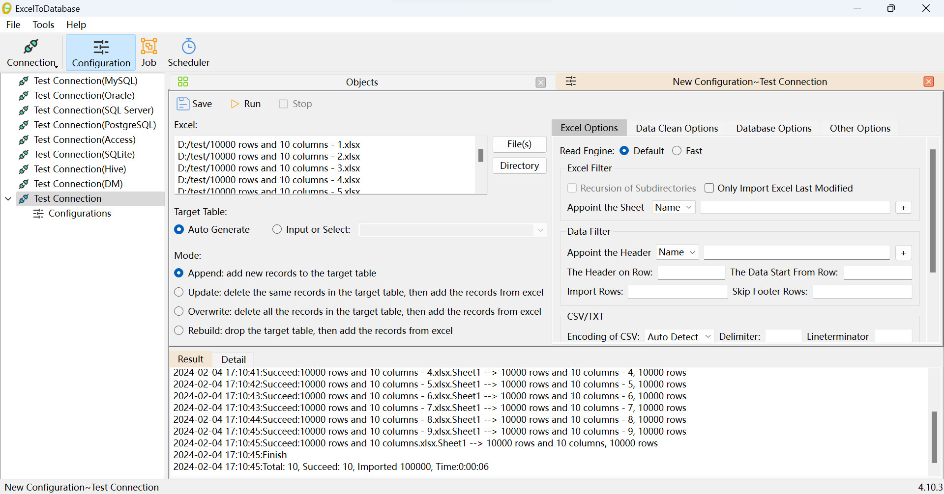Click the Objects grid icon
The height and width of the screenshot is (494, 944).
point(183,82)
